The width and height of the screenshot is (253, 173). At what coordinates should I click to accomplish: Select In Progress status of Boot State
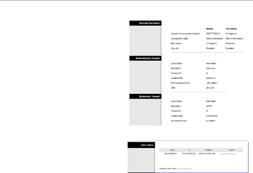211,43
